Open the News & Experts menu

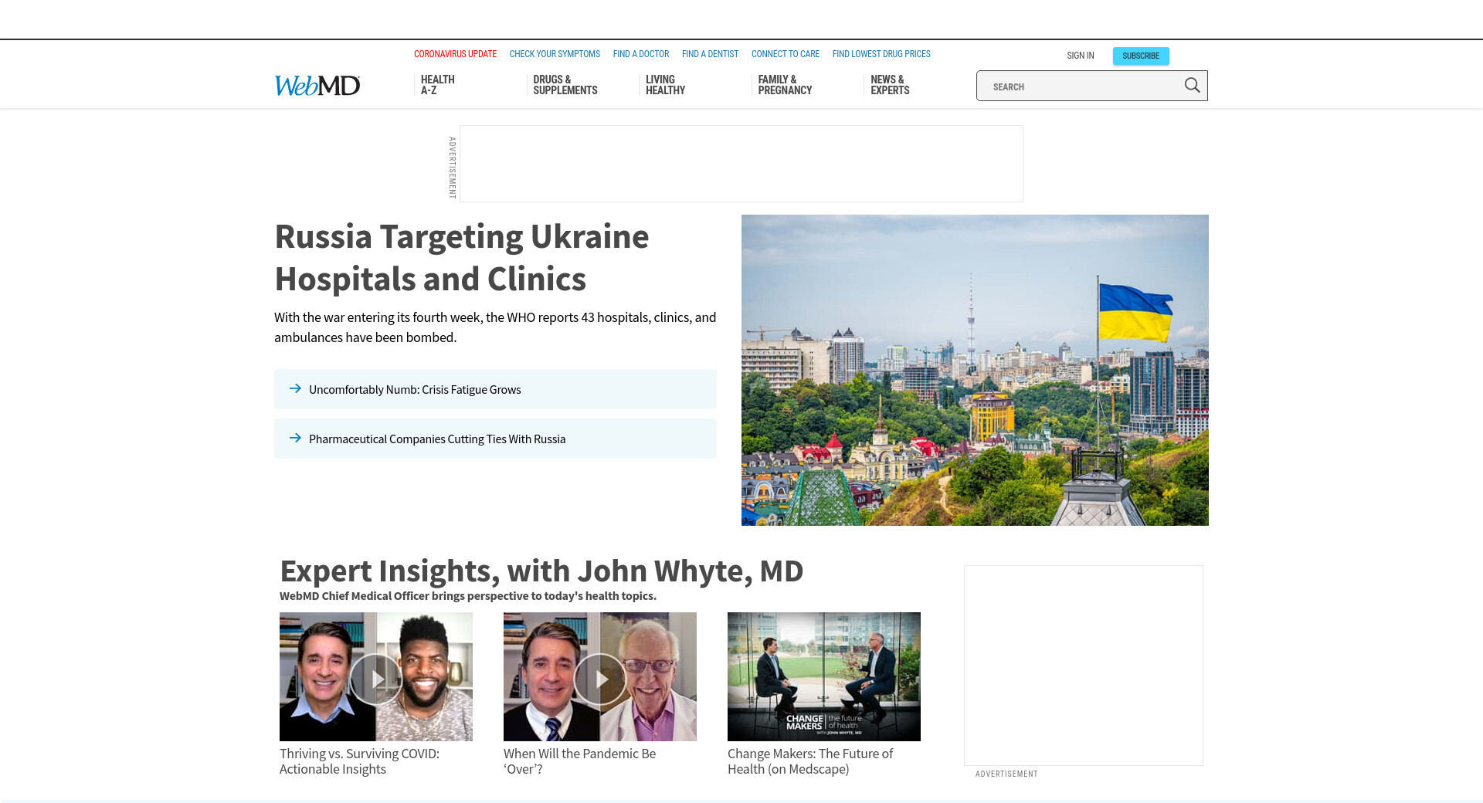click(x=890, y=85)
